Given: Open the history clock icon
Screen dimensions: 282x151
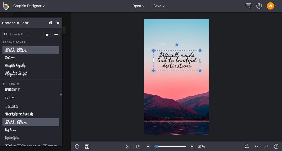Looking at the screenshot, I should point(276,147).
